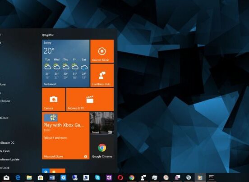The height and width of the screenshot is (182, 249).
Task: Click the grey papers icon after Feedback Hub
Action: tap(155, 177)
